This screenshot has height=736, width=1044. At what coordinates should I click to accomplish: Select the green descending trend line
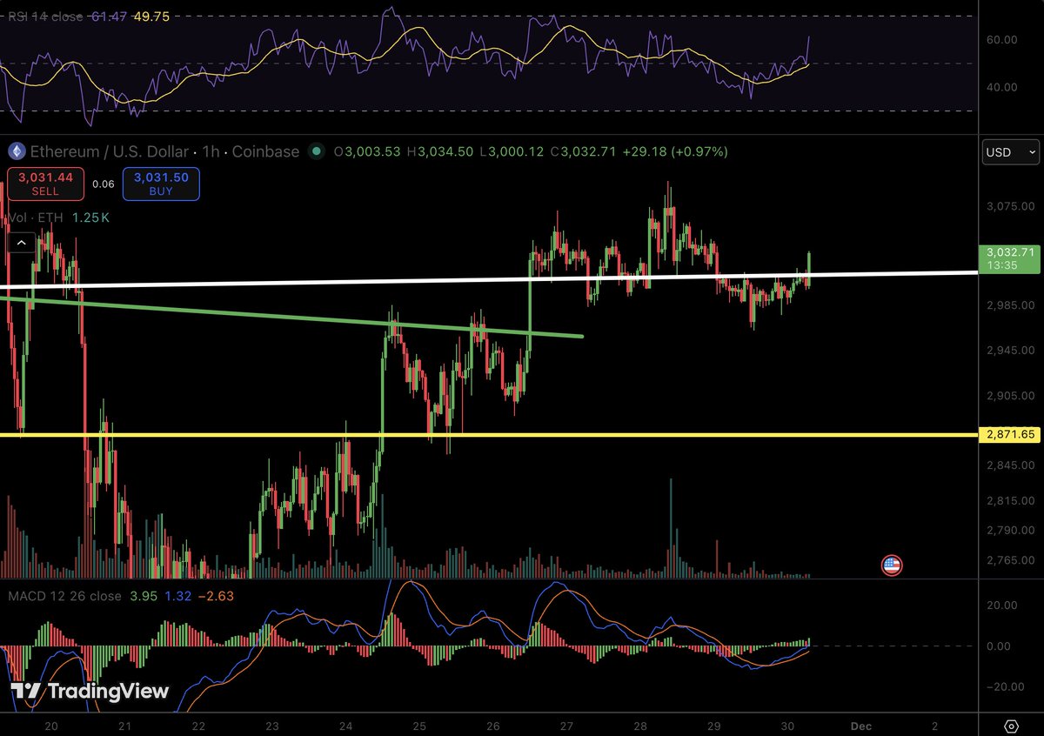pos(291,316)
